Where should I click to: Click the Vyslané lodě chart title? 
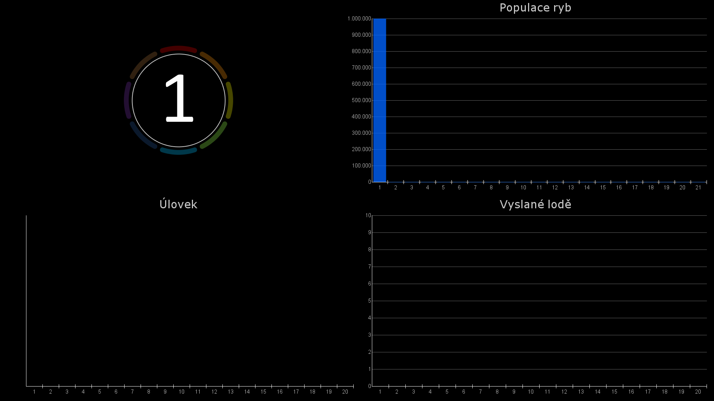[535, 205]
